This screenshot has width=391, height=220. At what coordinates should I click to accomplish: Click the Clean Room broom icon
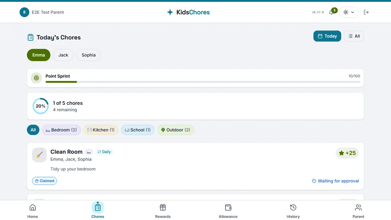[x=39, y=155]
